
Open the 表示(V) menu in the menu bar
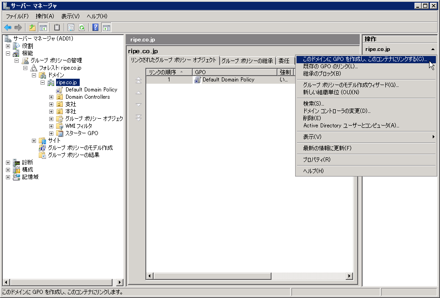point(71,16)
